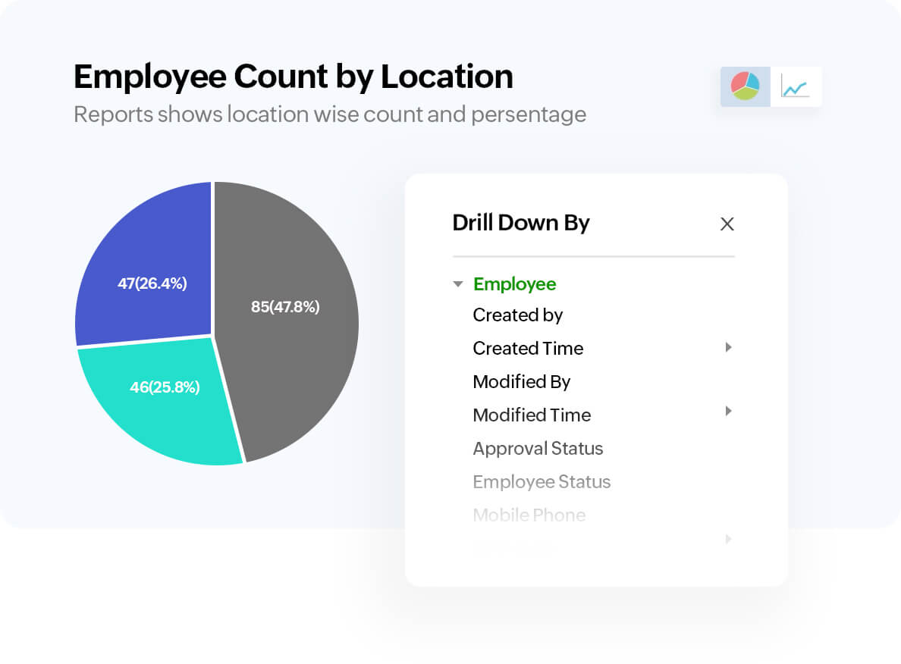The height and width of the screenshot is (664, 901).
Task: Click the Employee Count by Location title
Action: tap(293, 77)
